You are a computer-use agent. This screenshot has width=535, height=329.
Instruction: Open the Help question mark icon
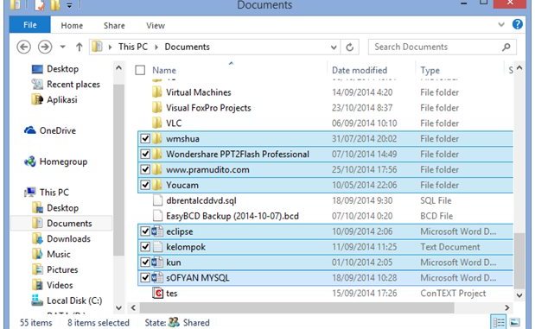point(517,24)
